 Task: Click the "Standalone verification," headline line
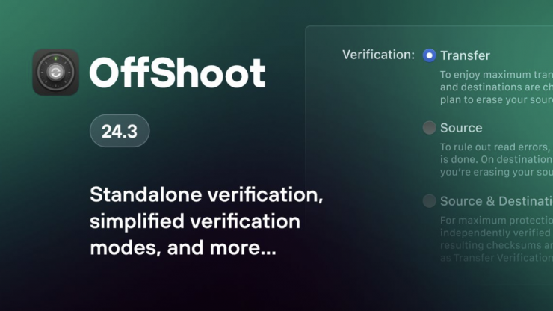click(206, 194)
